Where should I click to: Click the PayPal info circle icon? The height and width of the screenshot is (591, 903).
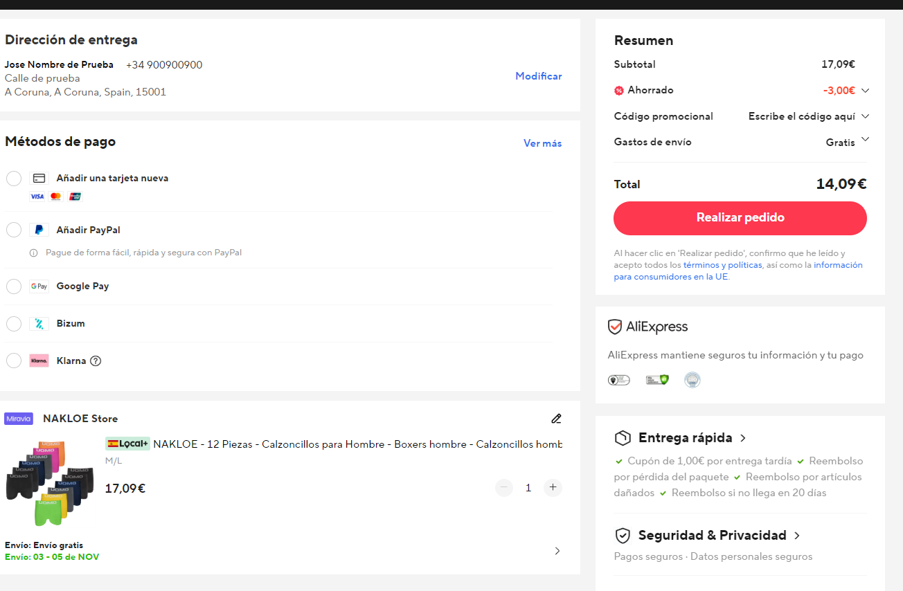[33, 253]
